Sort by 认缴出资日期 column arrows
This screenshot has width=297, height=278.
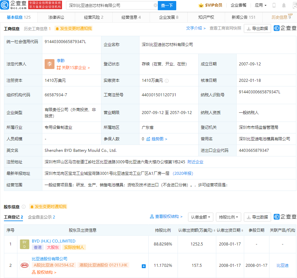[x=242, y=231]
